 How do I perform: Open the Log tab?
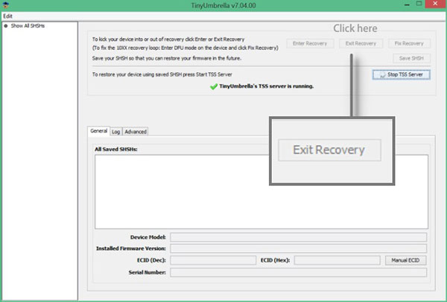click(115, 132)
